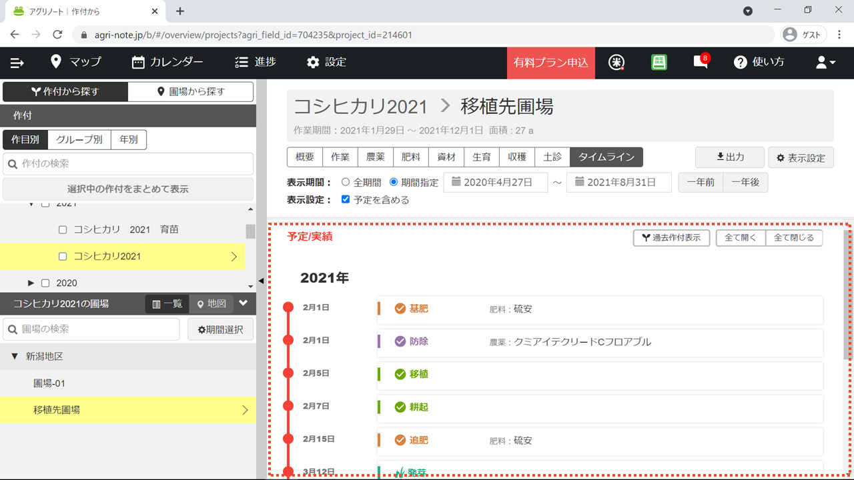The image size is (854, 480).
Task: Collapse the 2021 tree node
Action: coord(31,203)
